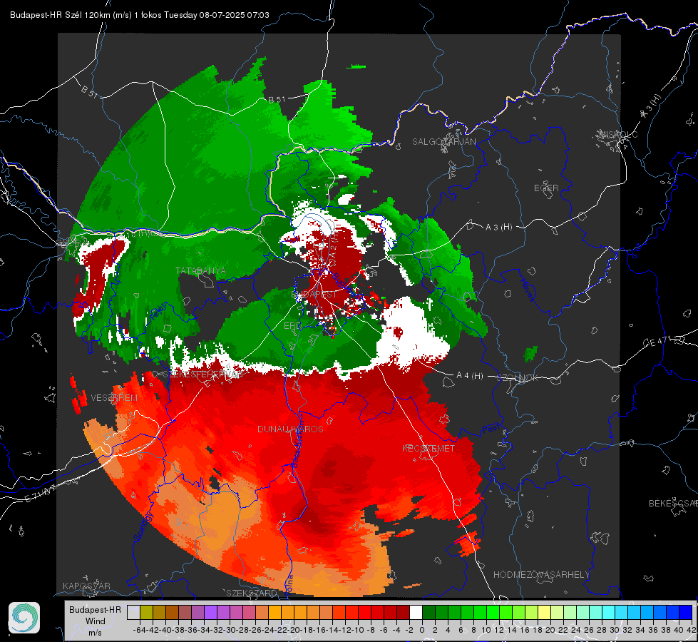Click the SZEKSZARD city label
The height and width of the screenshot is (642, 698).
252,593
